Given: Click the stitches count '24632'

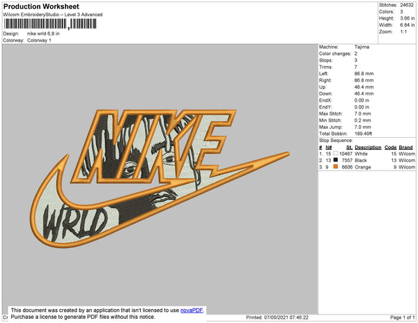Looking at the screenshot, I should [407, 5].
